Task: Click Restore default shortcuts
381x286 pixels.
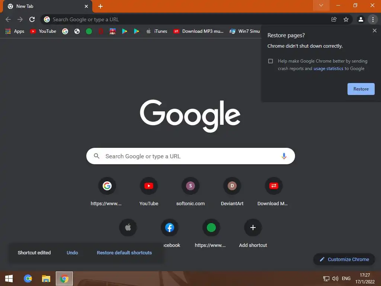Action: (x=124, y=253)
